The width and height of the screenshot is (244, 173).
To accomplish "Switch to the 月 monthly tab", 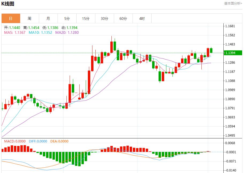I will point(48,19).
